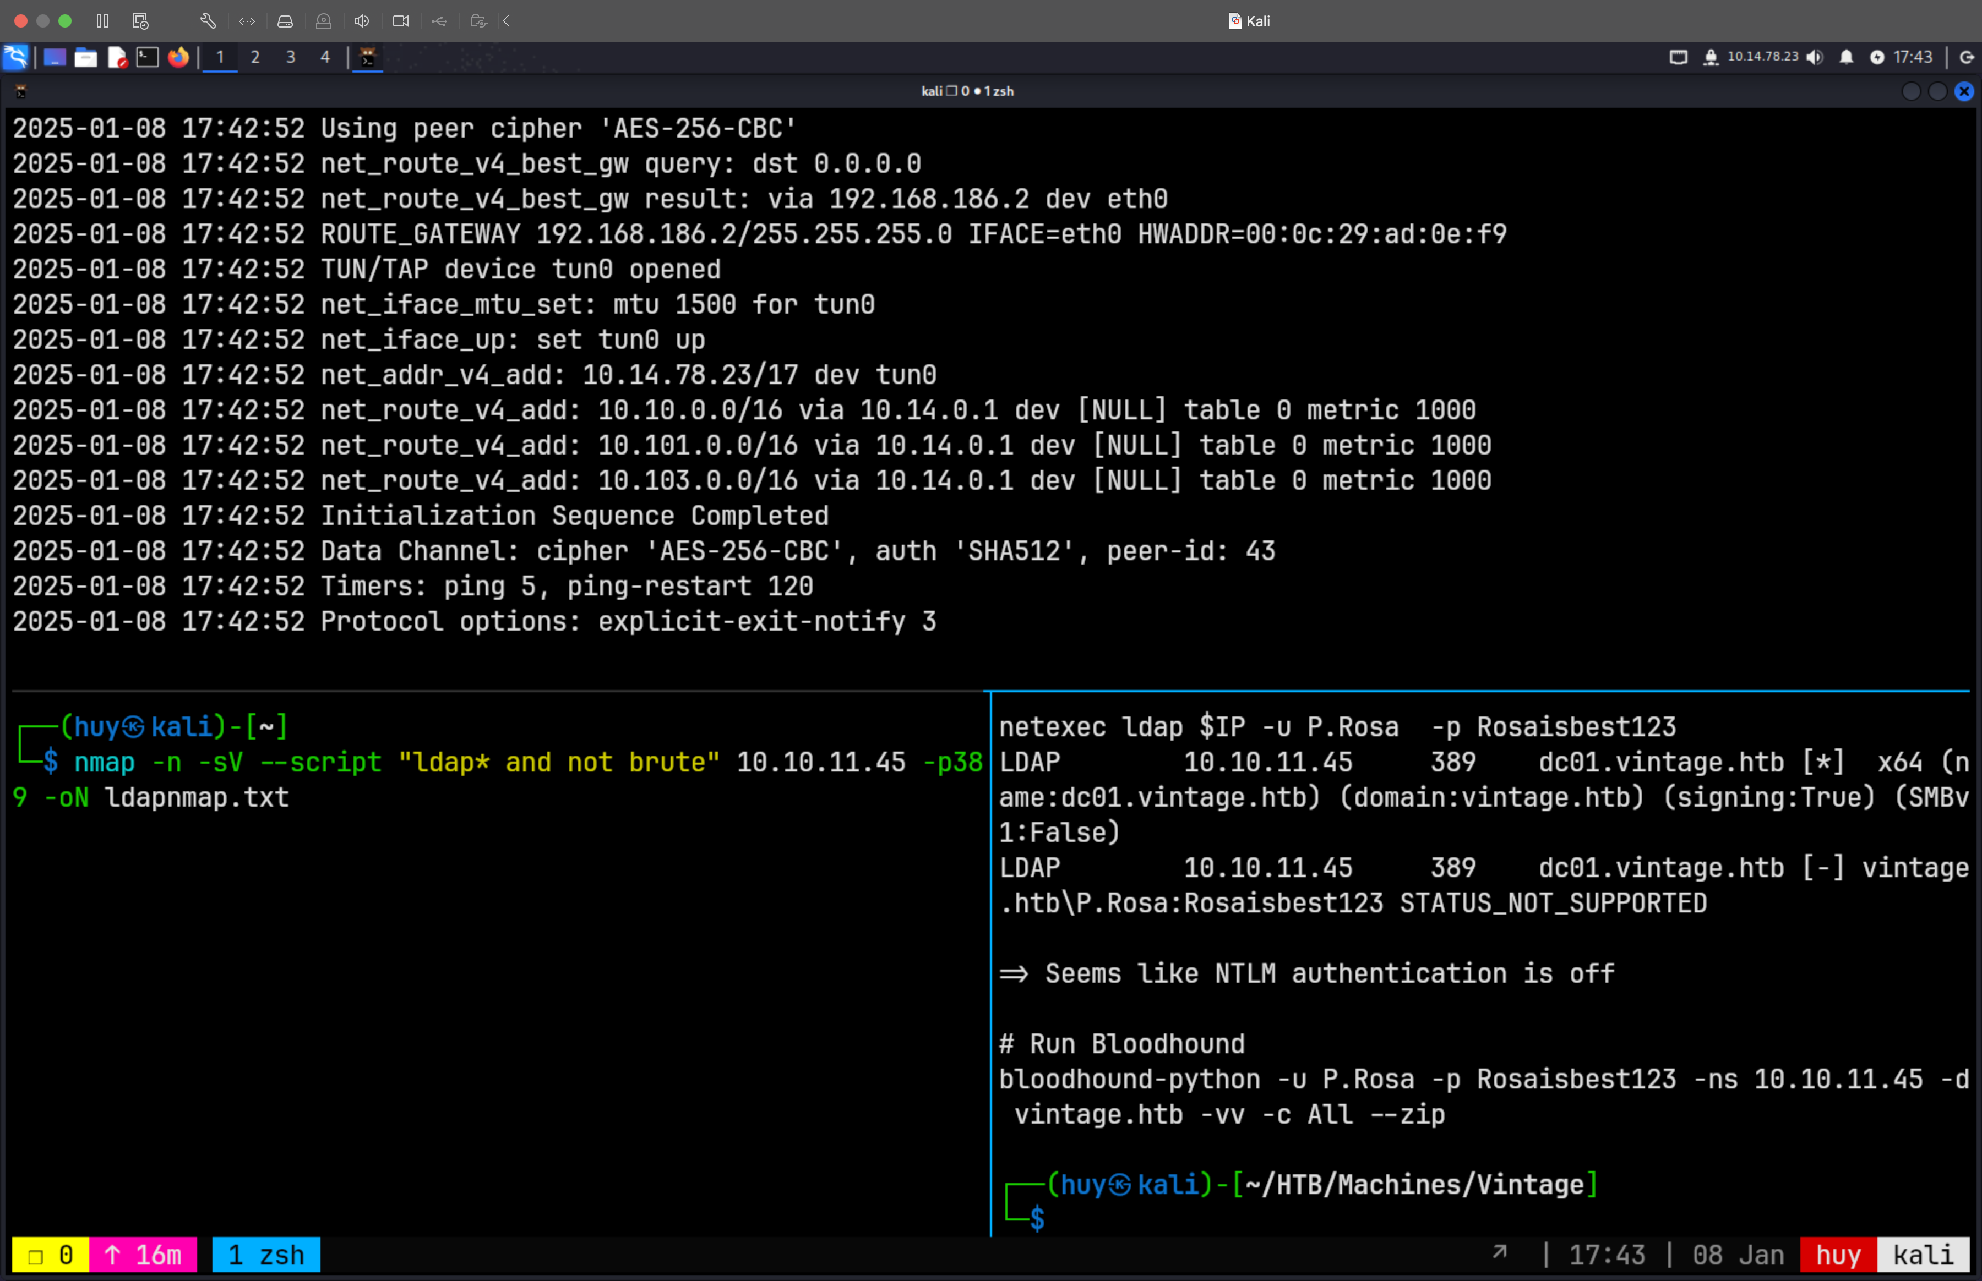Image resolution: width=1982 pixels, height=1281 pixels.
Task: Open panel volume control speaker
Action: point(1815,57)
